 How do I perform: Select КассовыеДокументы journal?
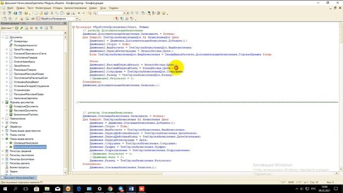(x=25, y=110)
